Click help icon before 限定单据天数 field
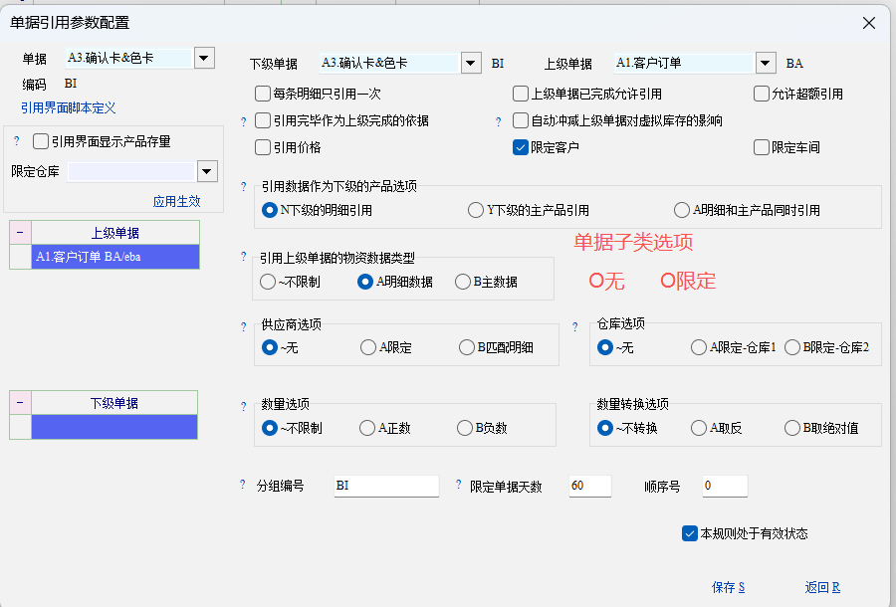Viewport: 896px width, 607px height. click(x=458, y=485)
